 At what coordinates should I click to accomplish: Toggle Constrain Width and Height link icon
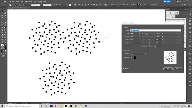pyautogui.click(x=138, y=5)
